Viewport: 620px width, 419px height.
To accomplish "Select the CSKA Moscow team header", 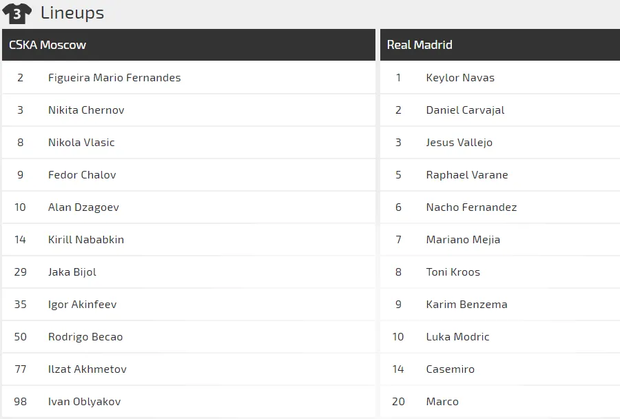I will pos(48,45).
